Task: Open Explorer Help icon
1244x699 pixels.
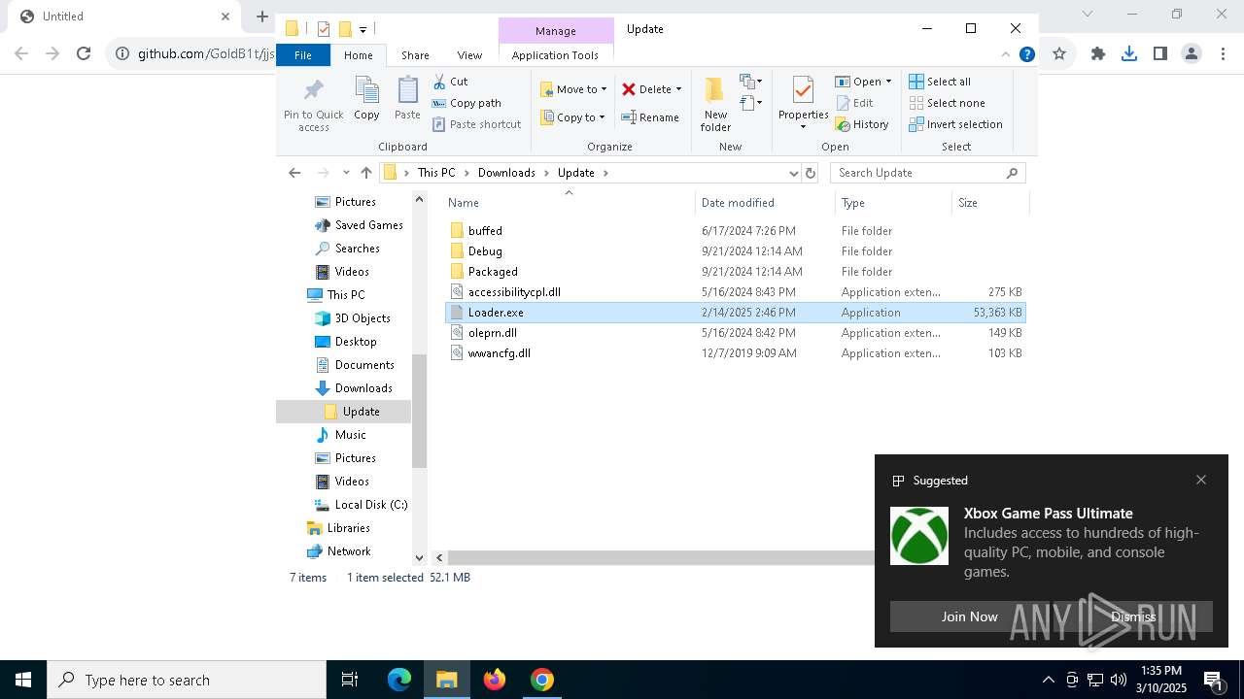Action: click(1026, 54)
